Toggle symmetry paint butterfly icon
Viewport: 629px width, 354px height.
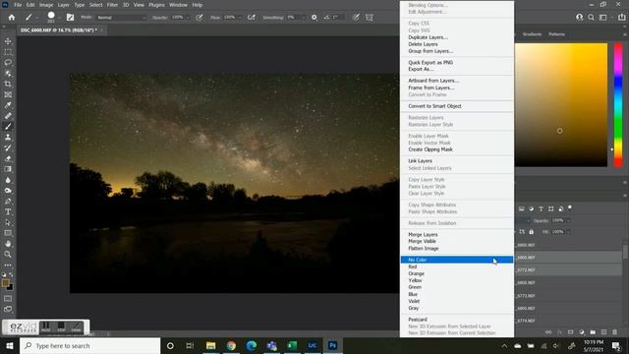pyautogui.click(x=370, y=18)
